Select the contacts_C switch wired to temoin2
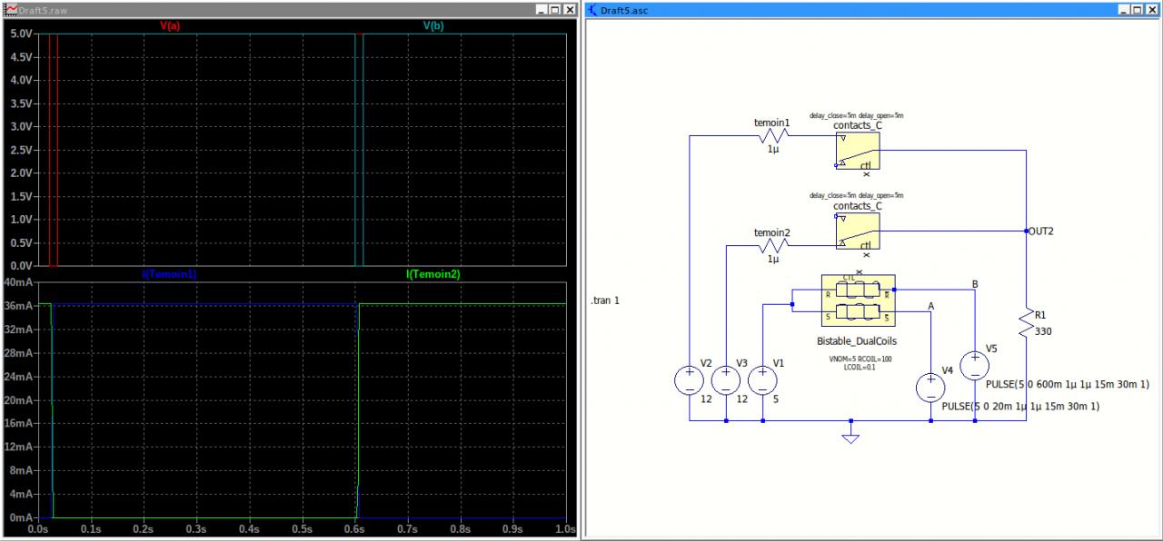The height and width of the screenshot is (541, 1163). tap(857, 231)
